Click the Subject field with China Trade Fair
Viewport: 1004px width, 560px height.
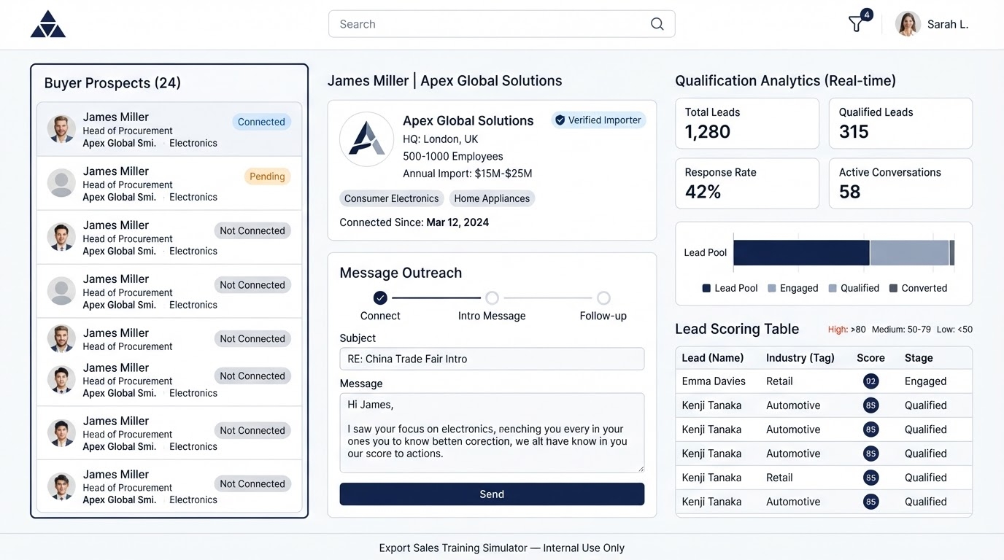pyautogui.click(x=492, y=359)
